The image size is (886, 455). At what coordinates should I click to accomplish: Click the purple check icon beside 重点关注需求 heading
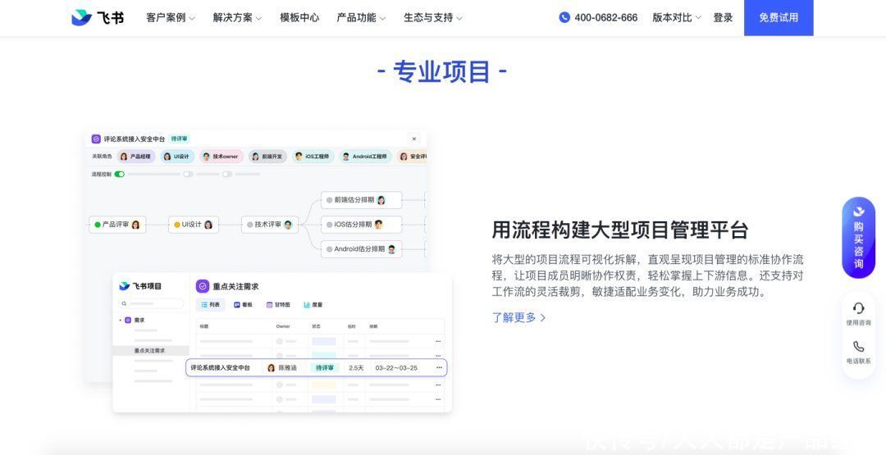coord(203,286)
